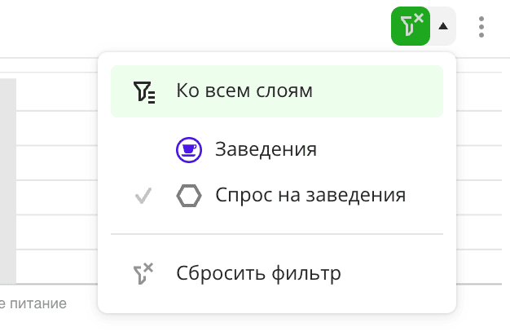Click the filter-list icon beside Ко всем слоям

pos(143,91)
